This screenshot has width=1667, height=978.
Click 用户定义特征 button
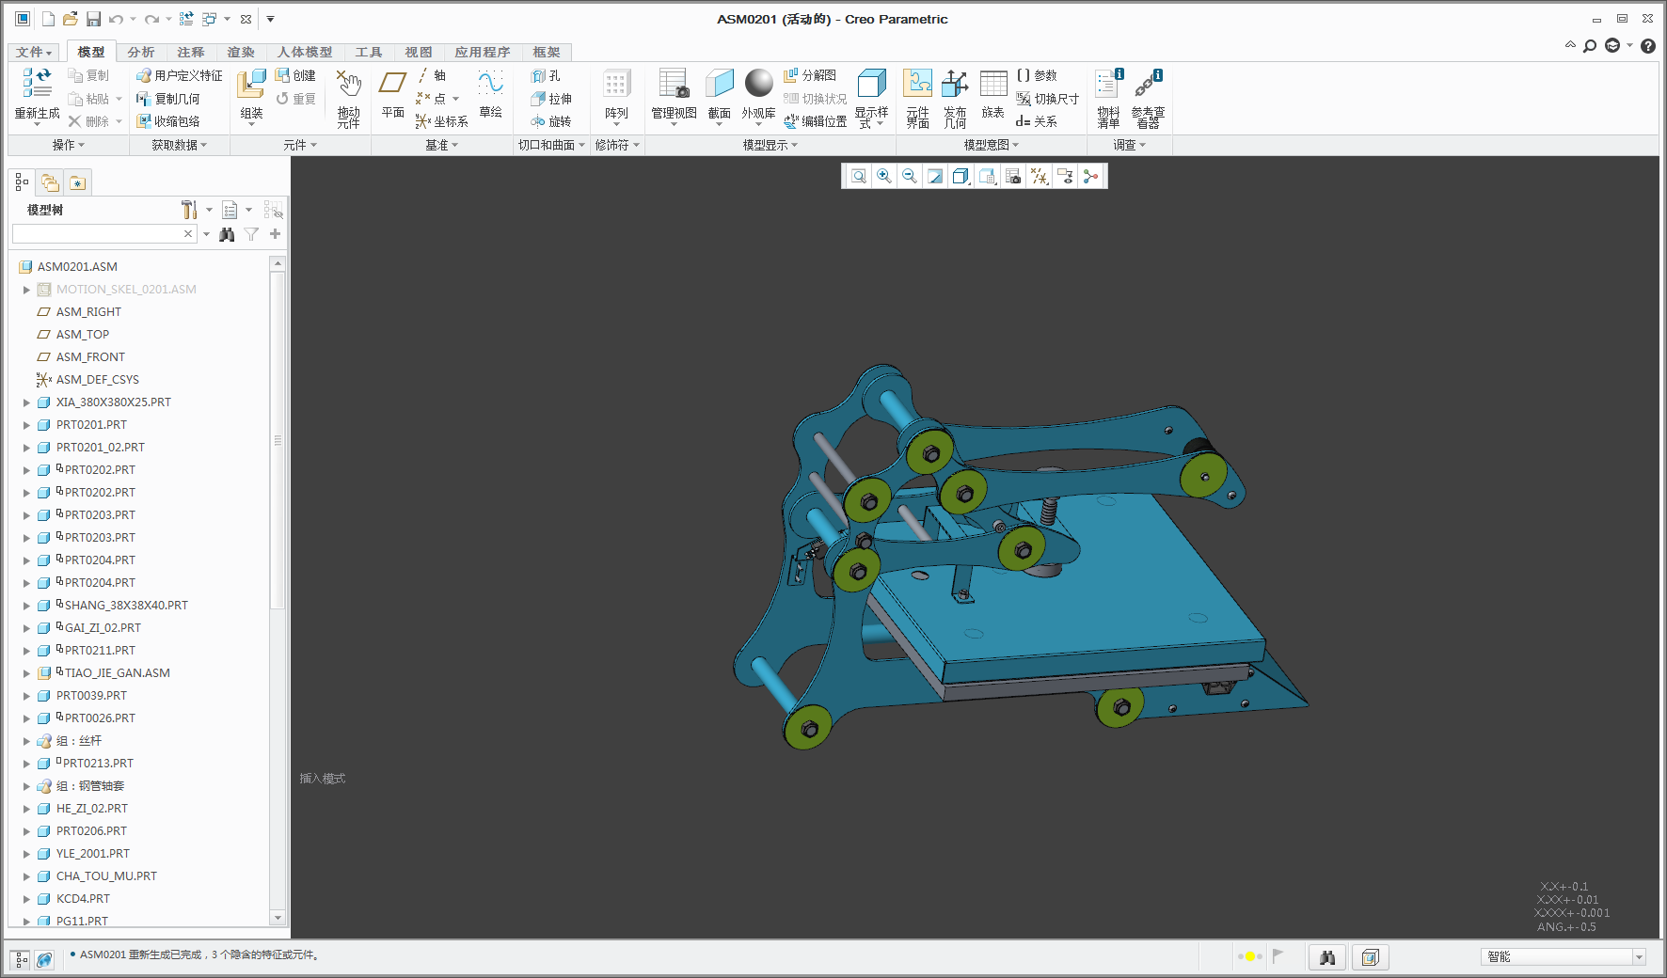(x=180, y=75)
